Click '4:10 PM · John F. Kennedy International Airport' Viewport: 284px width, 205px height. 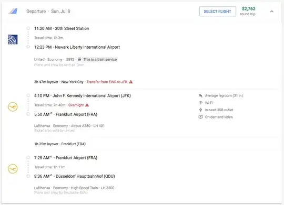(x=83, y=96)
